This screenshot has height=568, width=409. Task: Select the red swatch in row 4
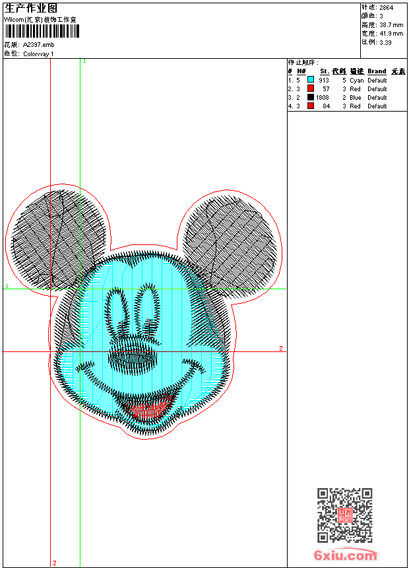click(x=311, y=106)
